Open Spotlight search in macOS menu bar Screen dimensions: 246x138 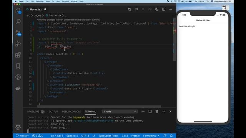coord(208,2)
